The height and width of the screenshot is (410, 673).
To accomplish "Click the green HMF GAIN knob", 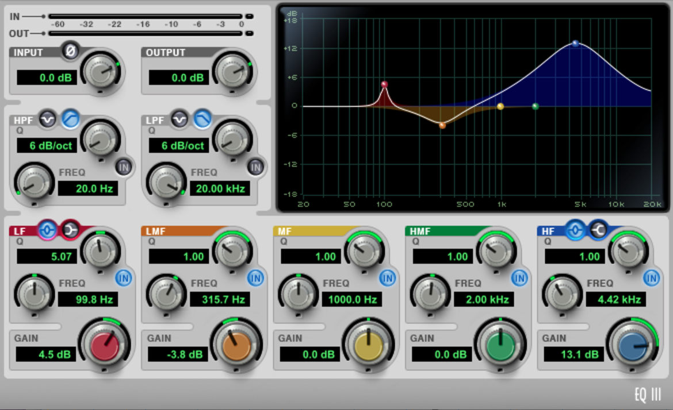I will click(500, 345).
